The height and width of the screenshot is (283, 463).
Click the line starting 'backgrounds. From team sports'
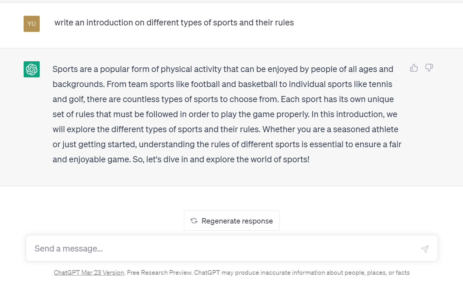[223, 84]
